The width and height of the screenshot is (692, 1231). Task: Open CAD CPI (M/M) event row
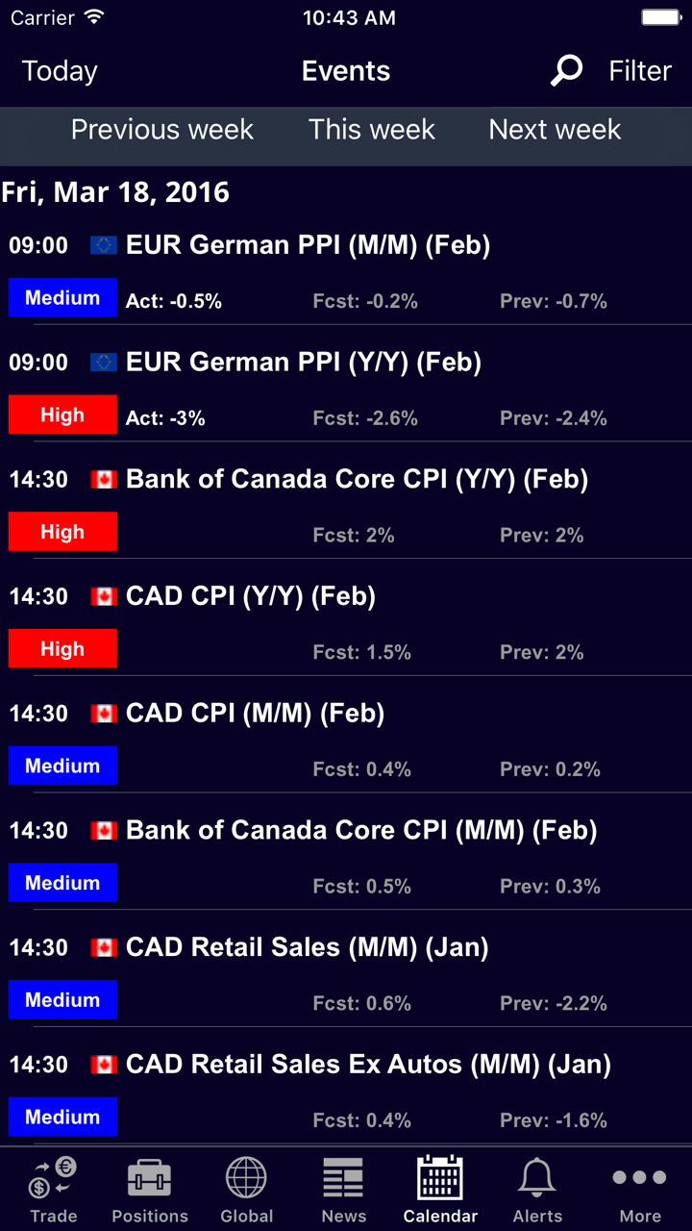[x=255, y=714]
